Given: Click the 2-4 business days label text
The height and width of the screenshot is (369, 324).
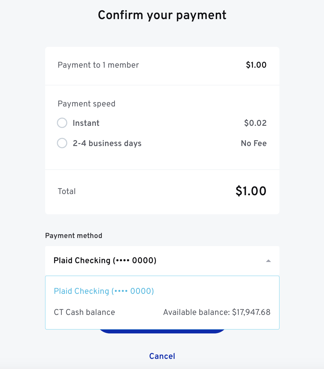Looking at the screenshot, I should point(107,143).
